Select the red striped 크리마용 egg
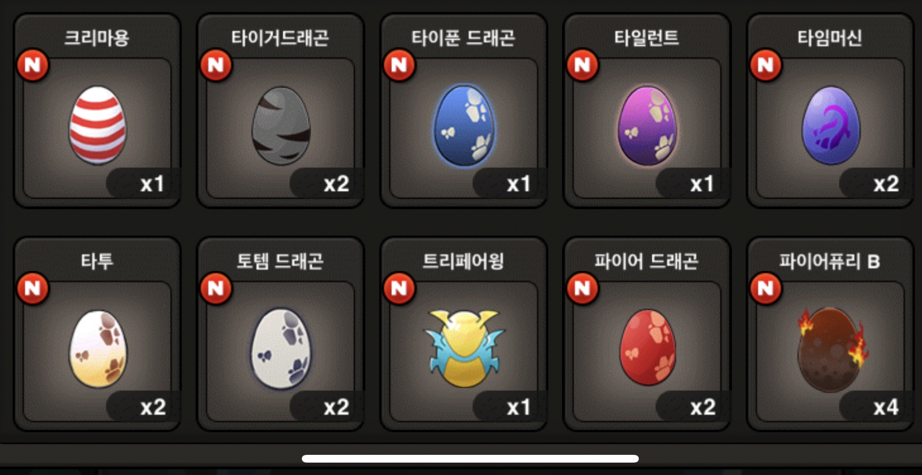 (x=97, y=125)
